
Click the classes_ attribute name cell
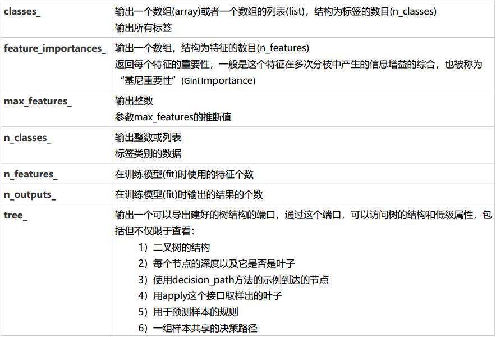click(22, 12)
